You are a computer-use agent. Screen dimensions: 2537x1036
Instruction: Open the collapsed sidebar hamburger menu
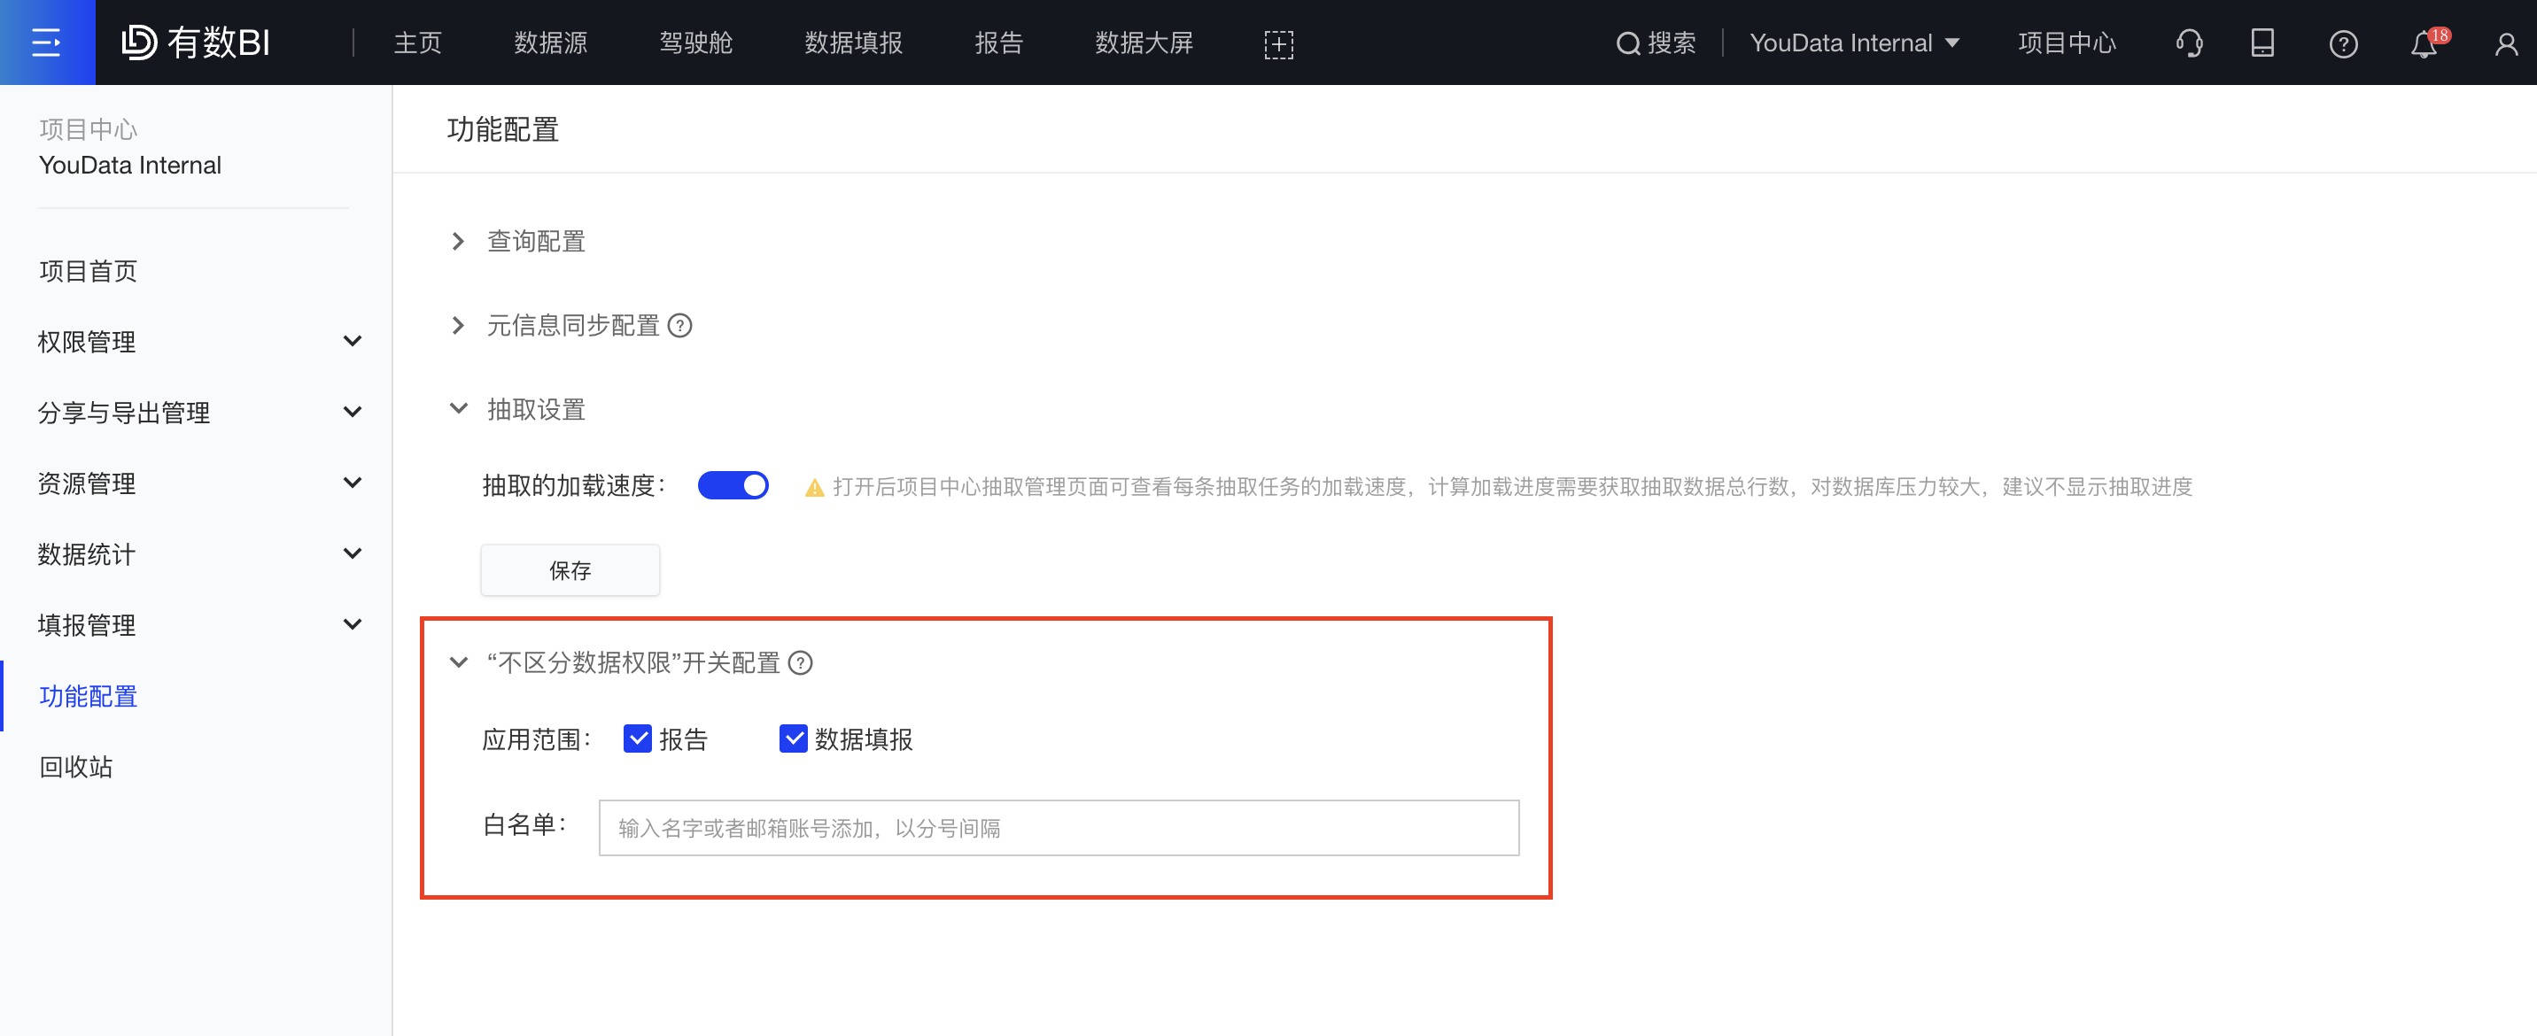click(x=46, y=42)
